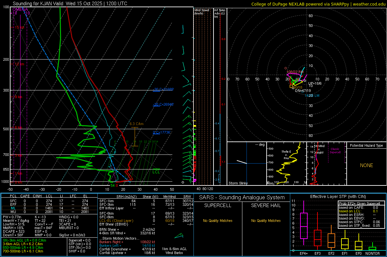This screenshot has width=387, height=257.
Task: Select the '9 km' height marker
Action: pos(18,97)
